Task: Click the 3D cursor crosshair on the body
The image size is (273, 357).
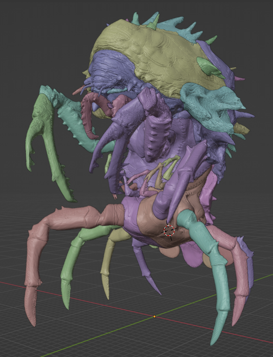Action: click(x=169, y=230)
